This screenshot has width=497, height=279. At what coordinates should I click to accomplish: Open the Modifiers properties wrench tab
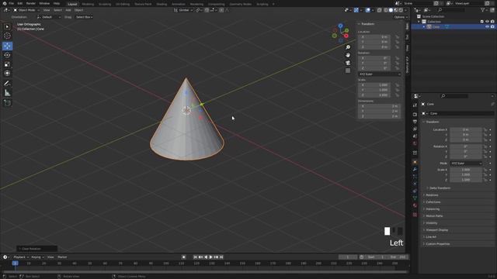click(415, 169)
